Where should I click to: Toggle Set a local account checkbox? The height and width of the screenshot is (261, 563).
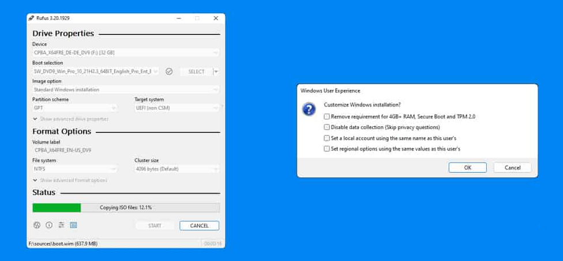point(327,138)
